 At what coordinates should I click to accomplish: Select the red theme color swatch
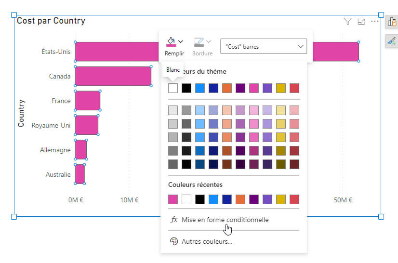coord(294,88)
